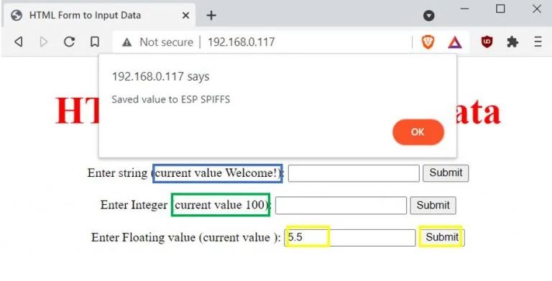Click Submit next to the Integer field
552x281 pixels.
[433, 206]
